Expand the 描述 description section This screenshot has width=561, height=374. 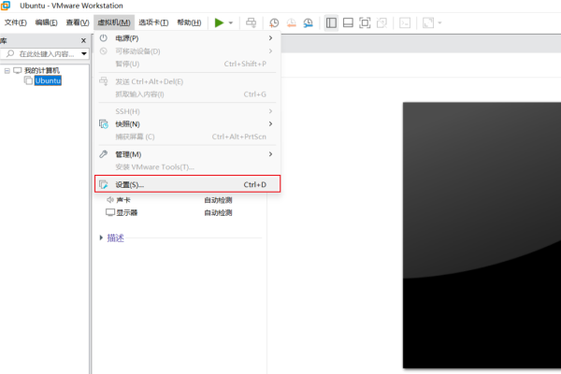coord(114,237)
